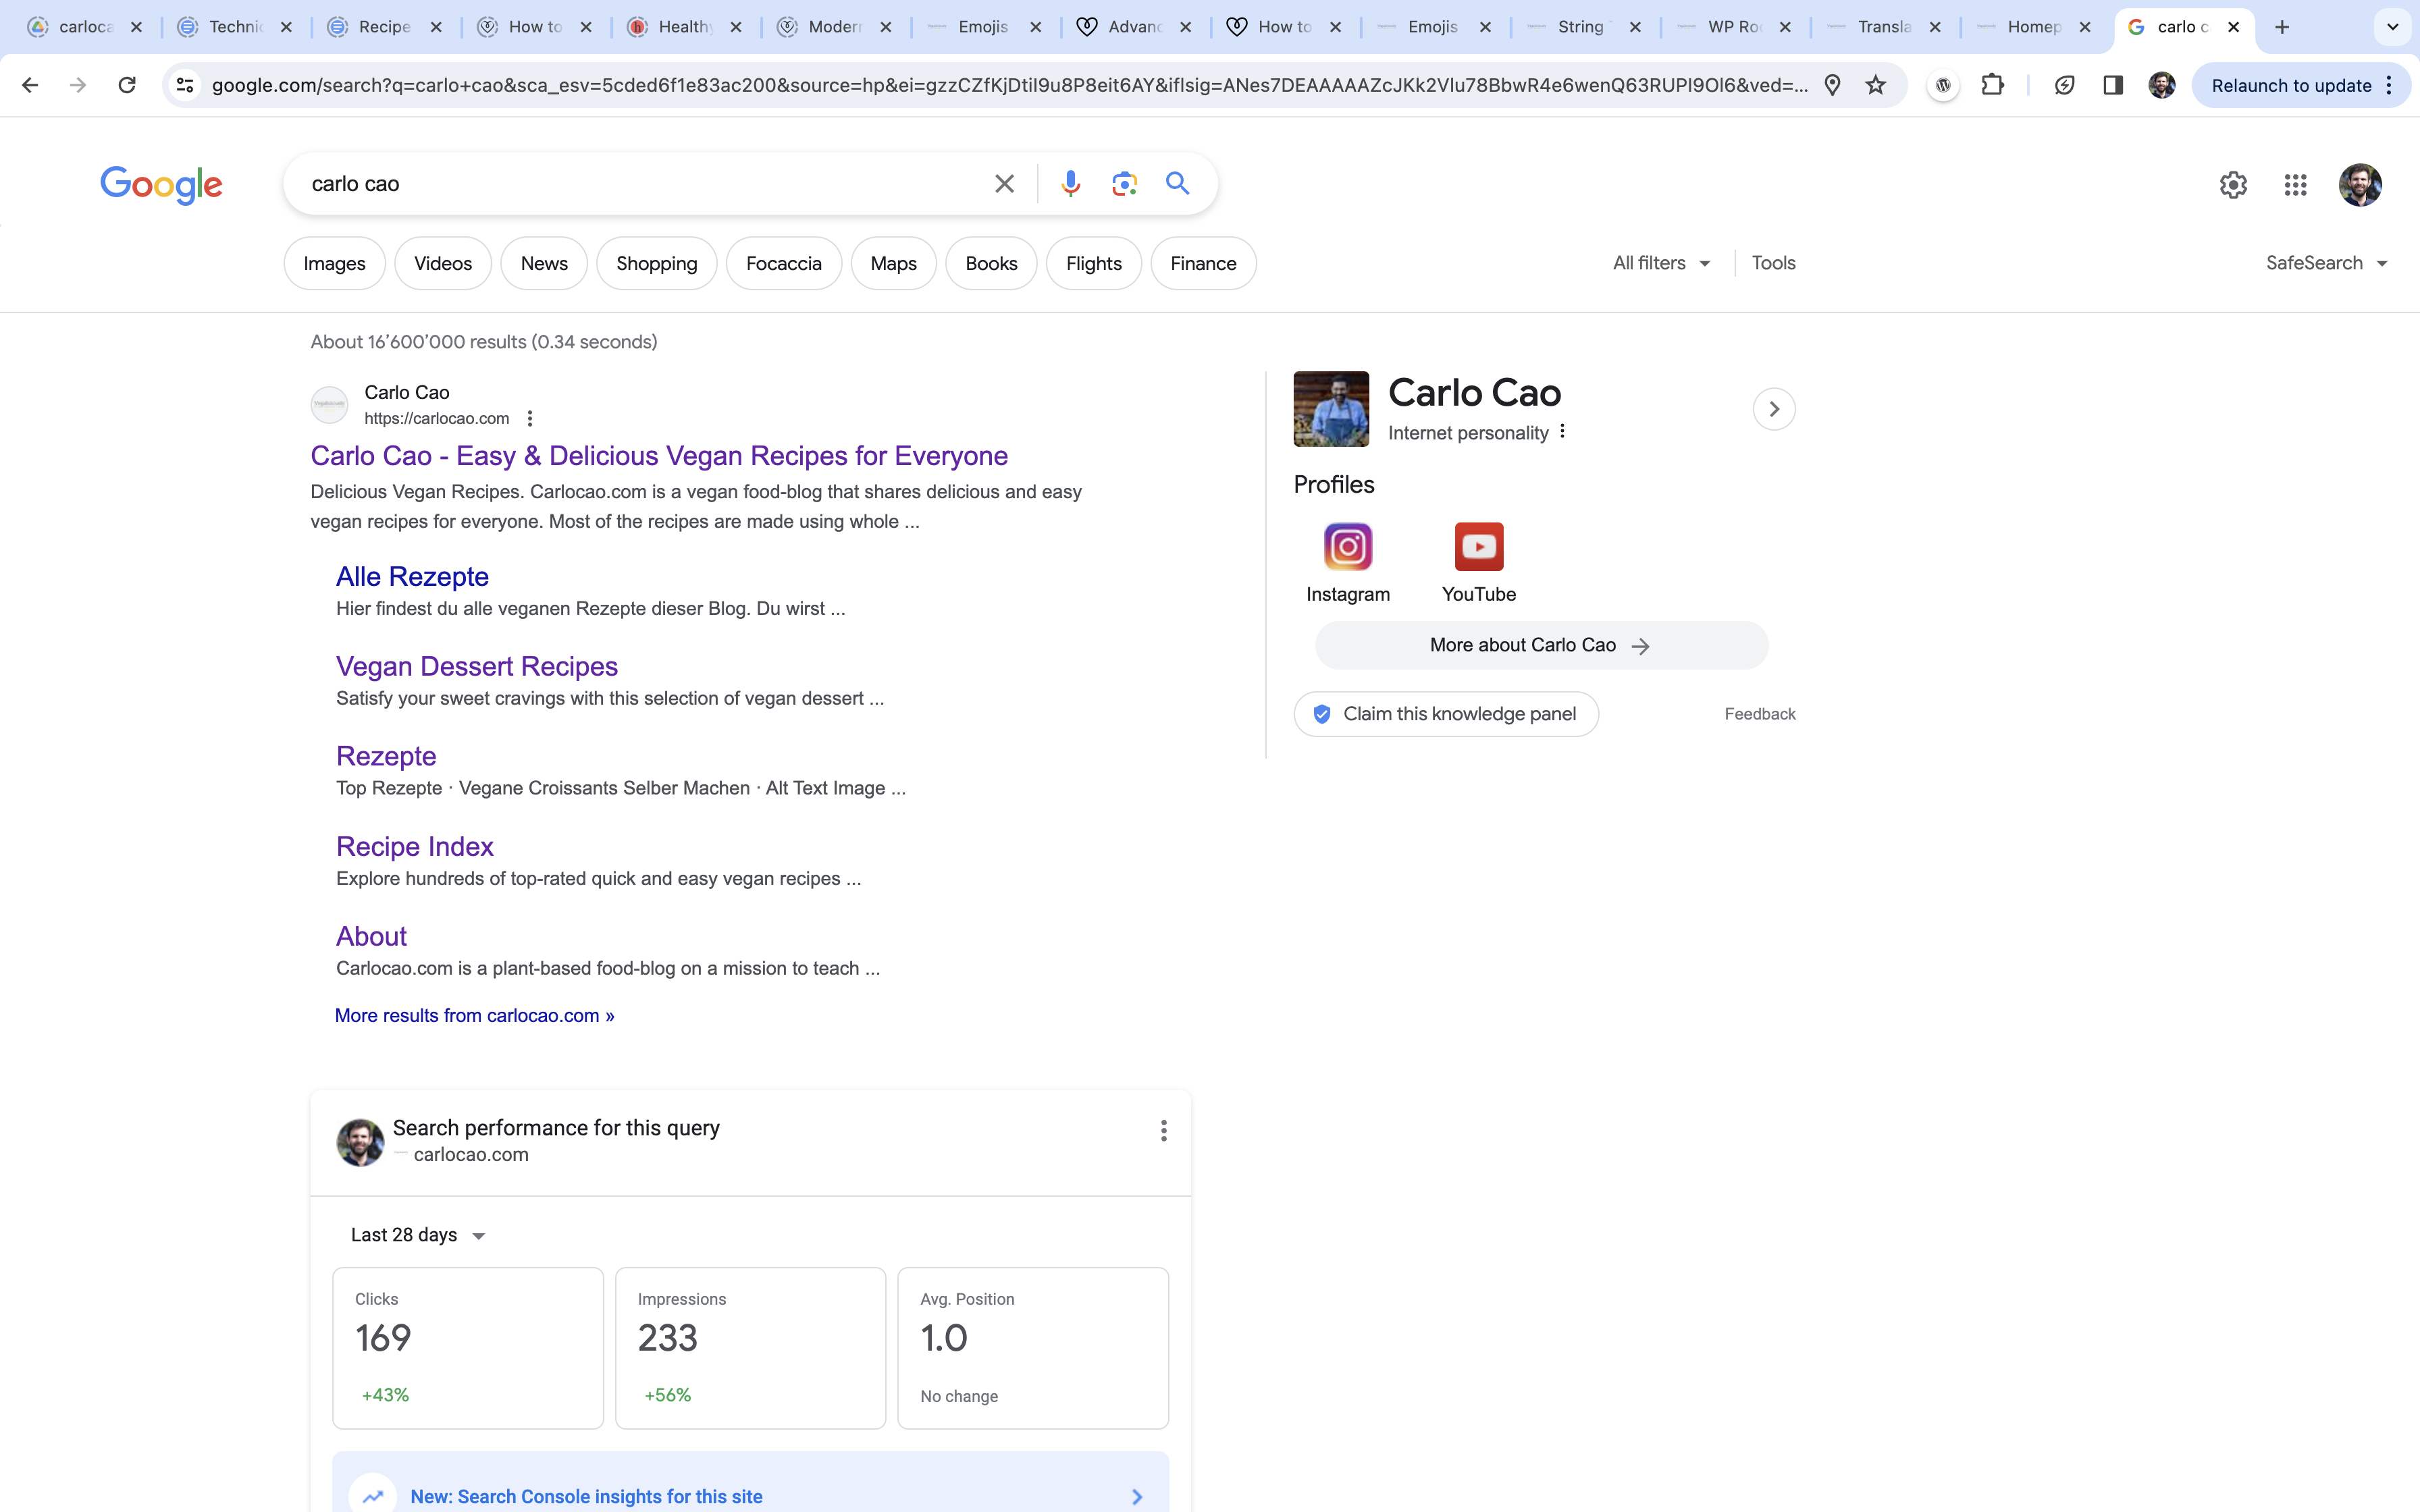Open the YouTube profile icon

[1479, 547]
